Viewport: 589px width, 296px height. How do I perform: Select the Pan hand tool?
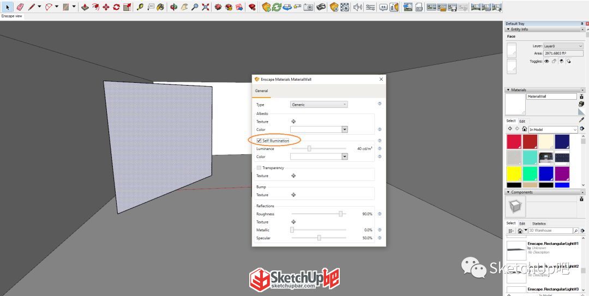pyautogui.click(x=184, y=7)
